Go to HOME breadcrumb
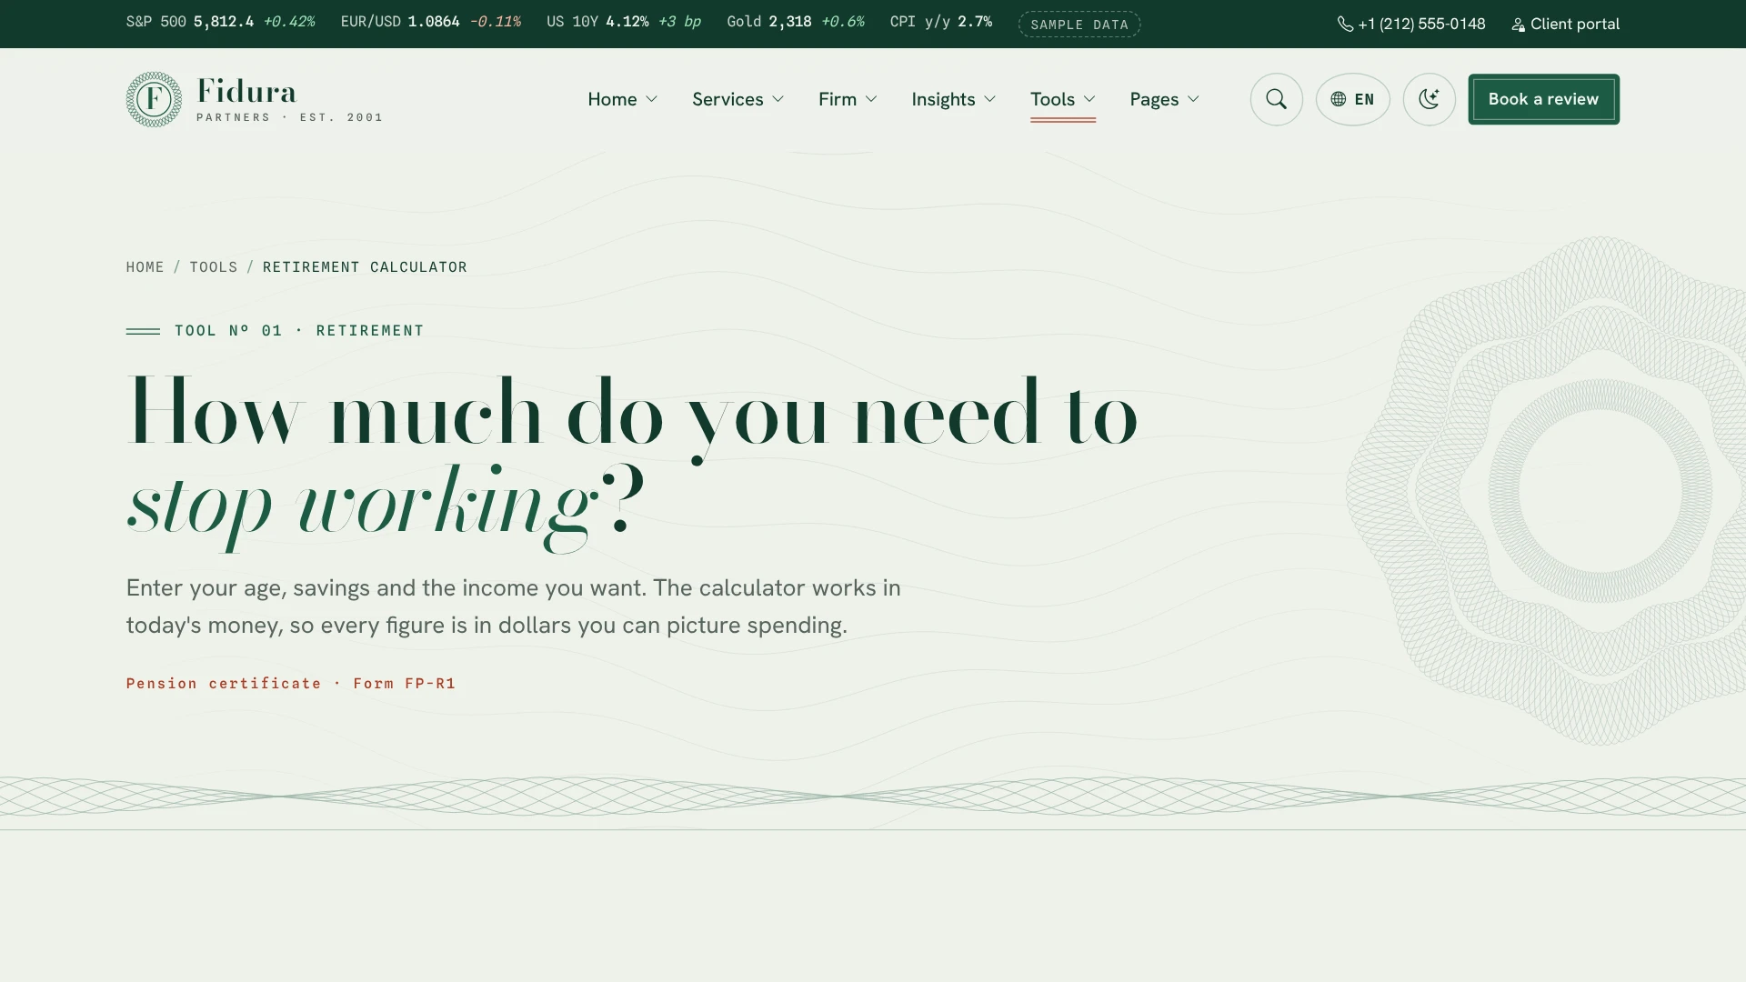This screenshot has width=1746, height=982. click(145, 267)
